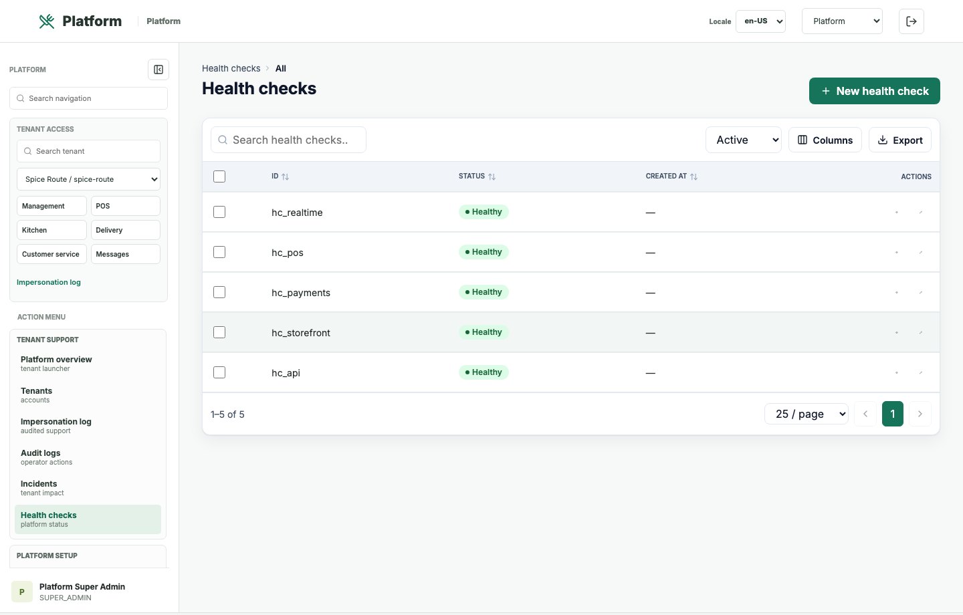Edit hc_realtime using its pencil icon
963x615 pixels.
click(921, 212)
